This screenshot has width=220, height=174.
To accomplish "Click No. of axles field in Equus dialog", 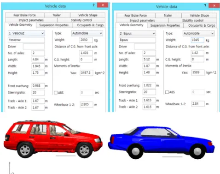I will 149,53.
